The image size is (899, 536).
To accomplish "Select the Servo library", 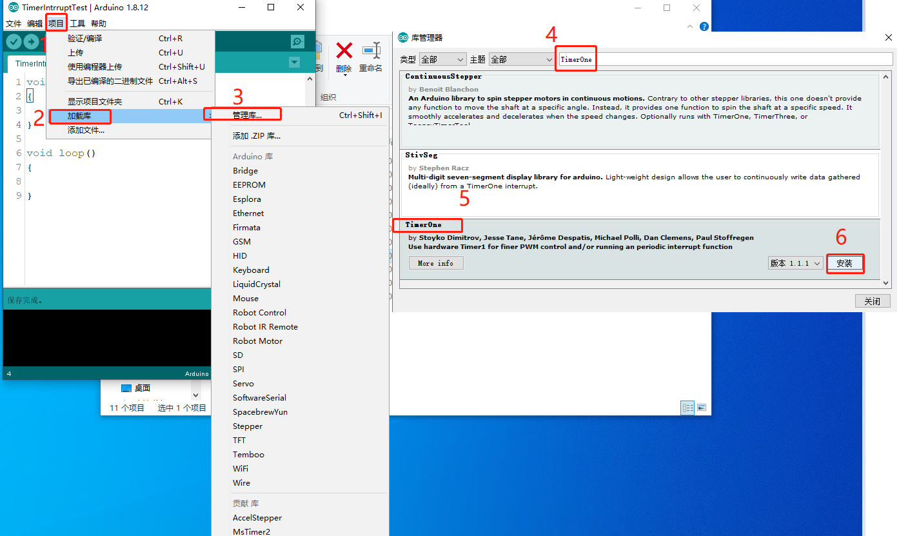I will tap(300, 384).
